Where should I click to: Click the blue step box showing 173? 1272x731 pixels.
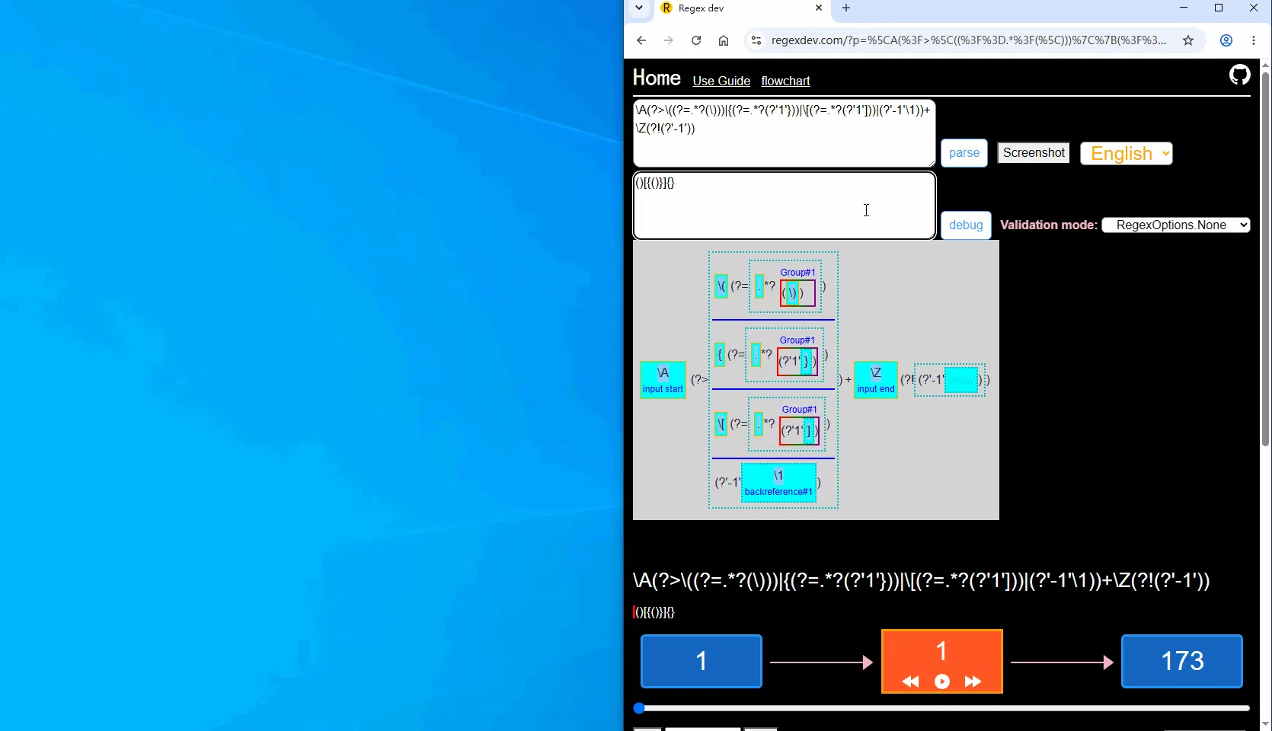coord(1182,661)
